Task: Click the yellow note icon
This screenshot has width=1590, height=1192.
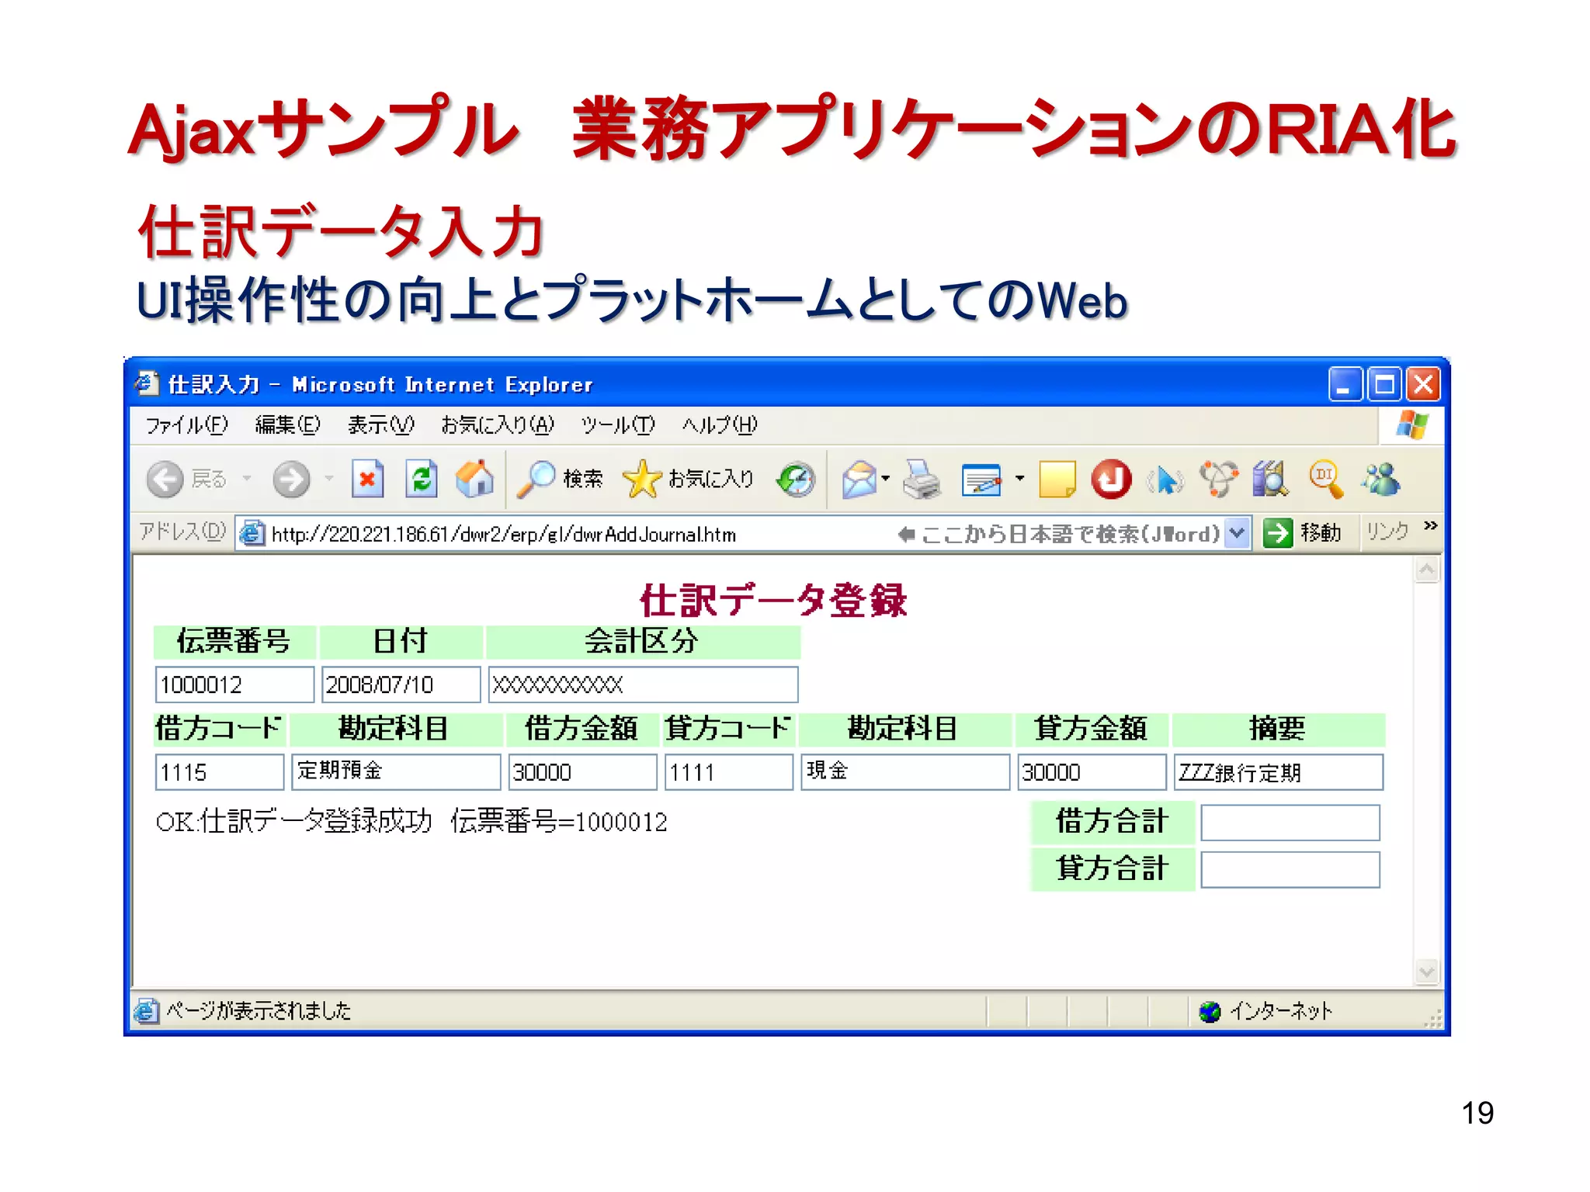Action: pyautogui.click(x=1057, y=479)
